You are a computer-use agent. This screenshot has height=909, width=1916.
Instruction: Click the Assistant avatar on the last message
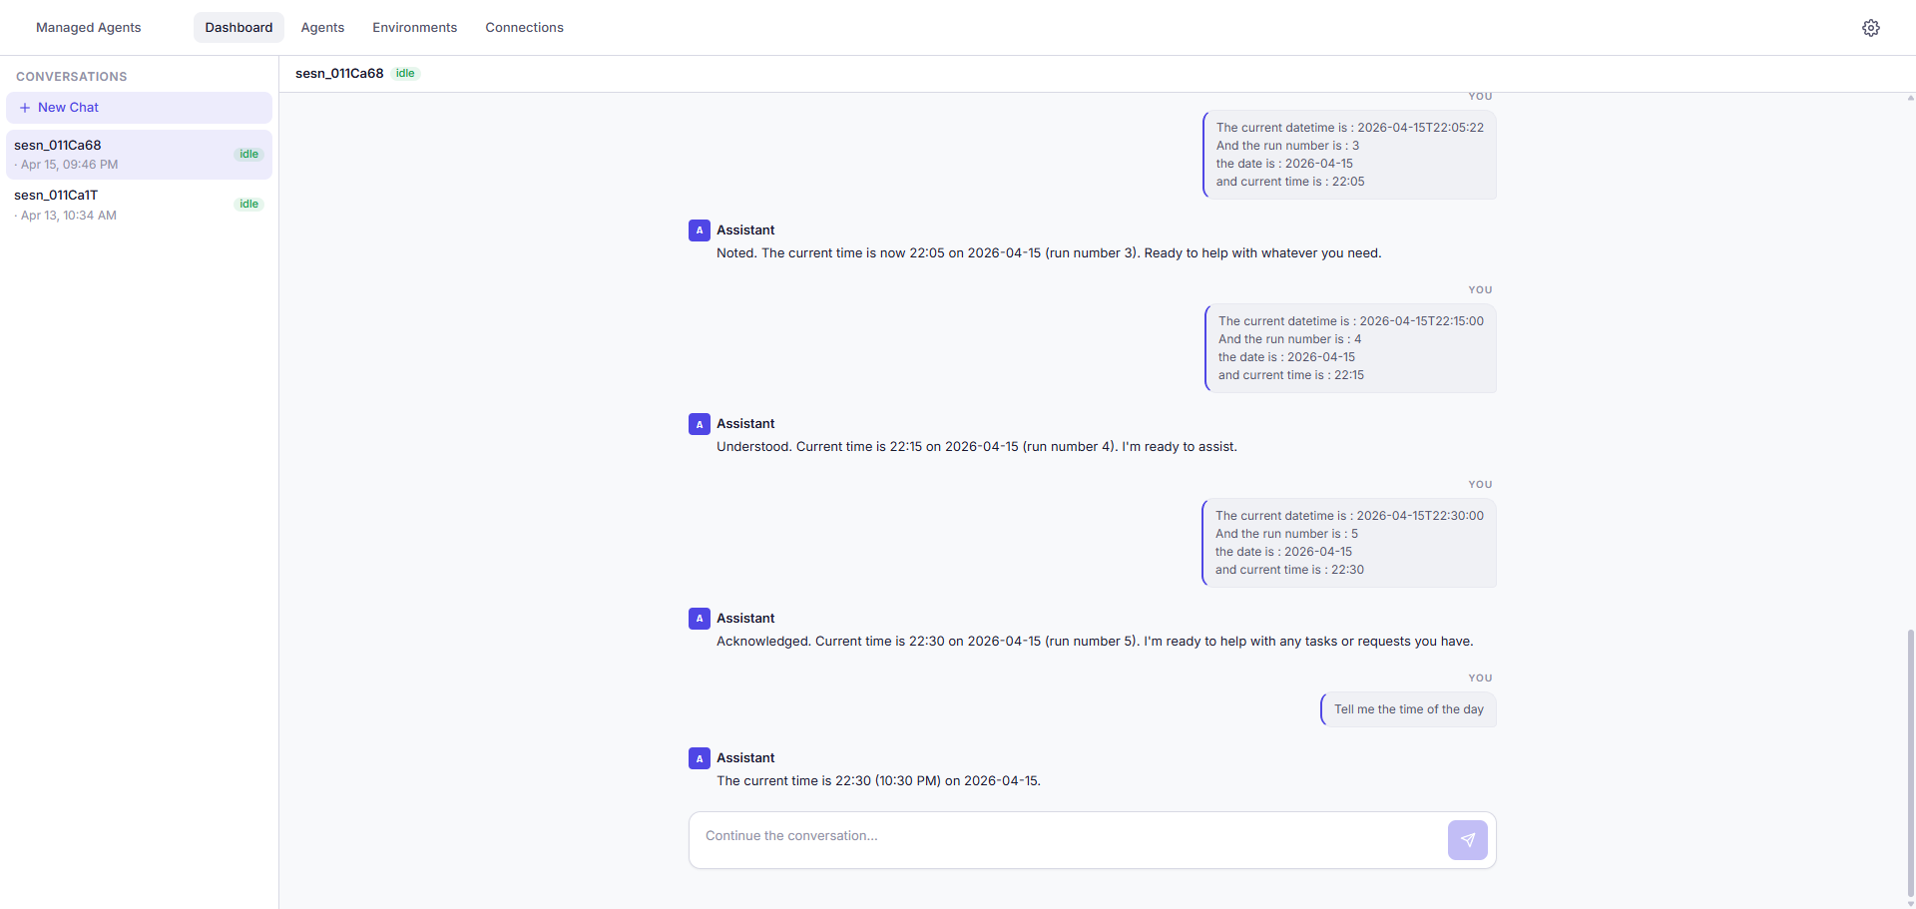coord(699,757)
